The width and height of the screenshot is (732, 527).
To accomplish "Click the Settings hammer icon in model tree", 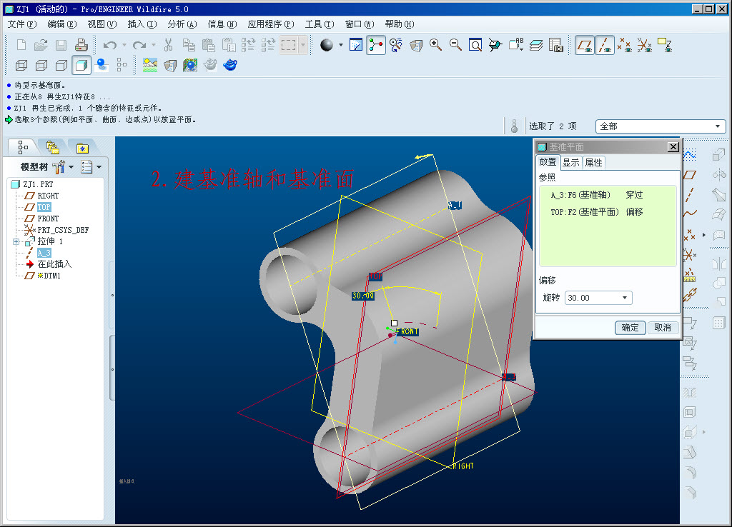I will pyautogui.click(x=59, y=167).
